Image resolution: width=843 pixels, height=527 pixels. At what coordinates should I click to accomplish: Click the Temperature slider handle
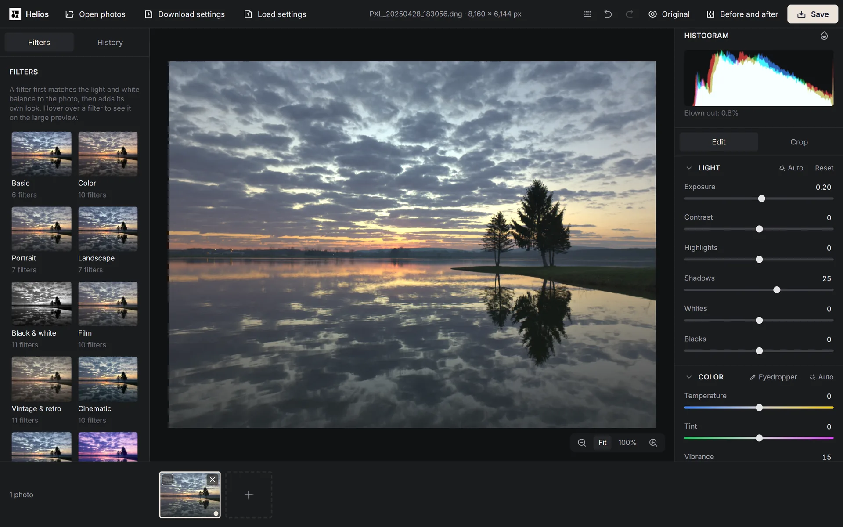(x=759, y=408)
